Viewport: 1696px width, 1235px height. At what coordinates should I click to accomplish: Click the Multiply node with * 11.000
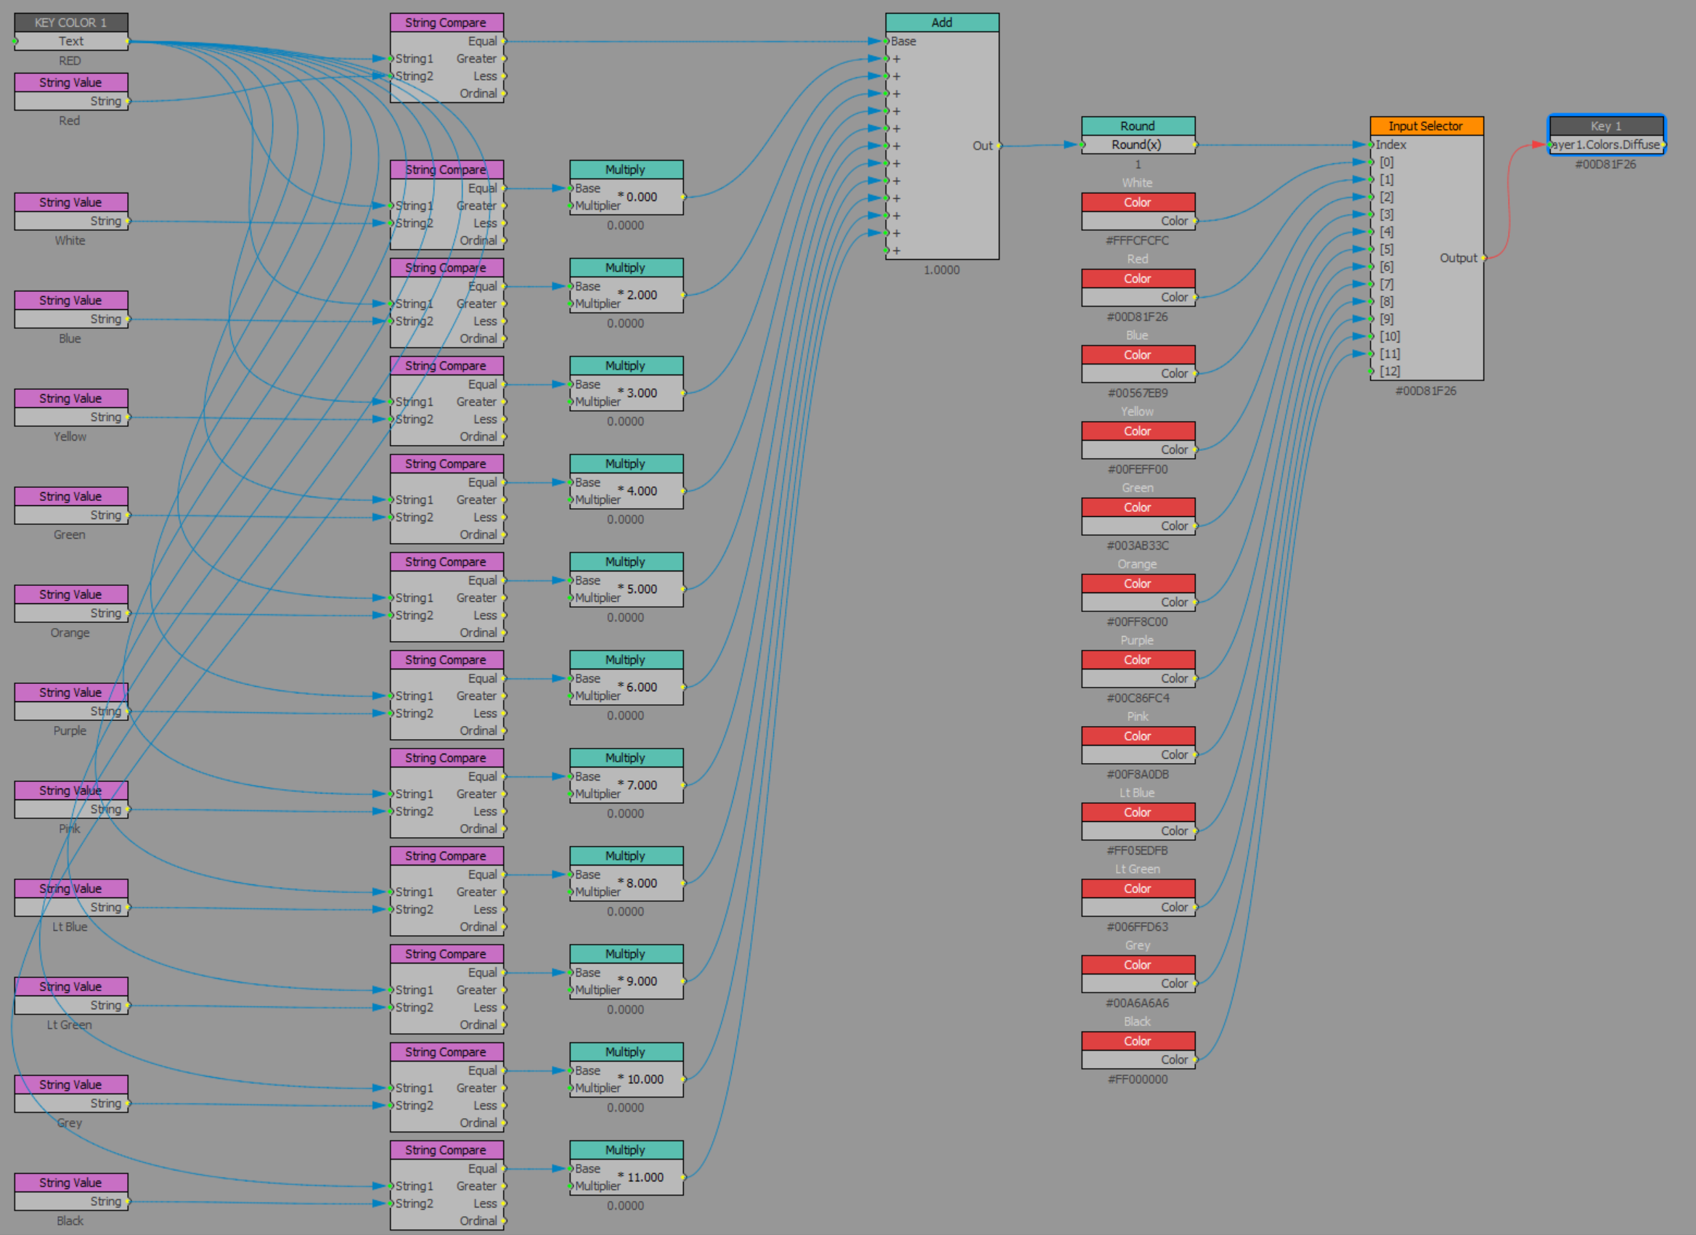tap(625, 1150)
